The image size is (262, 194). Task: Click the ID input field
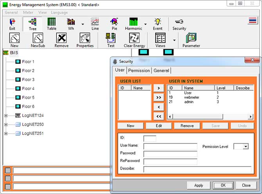(150, 138)
